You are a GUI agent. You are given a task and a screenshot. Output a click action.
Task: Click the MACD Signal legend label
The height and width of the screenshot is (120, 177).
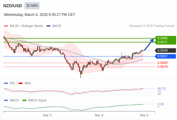37,100
